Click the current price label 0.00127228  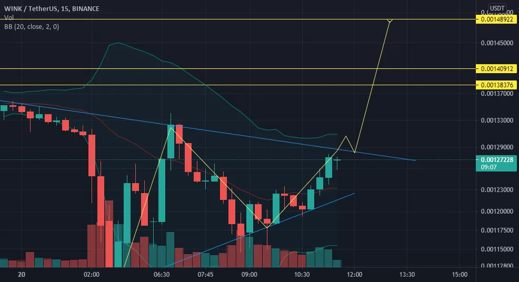497,159
